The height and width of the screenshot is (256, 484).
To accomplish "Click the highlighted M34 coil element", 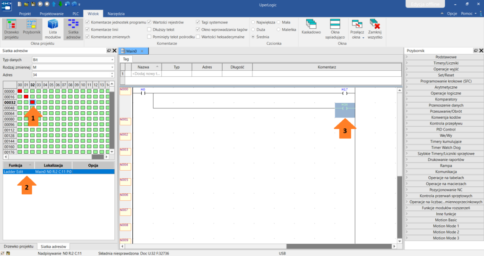I will (345, 110).
